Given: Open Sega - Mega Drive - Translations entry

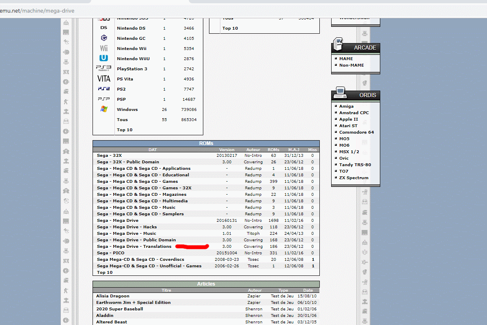Looking at the screenshot, I should coord(134,246).
